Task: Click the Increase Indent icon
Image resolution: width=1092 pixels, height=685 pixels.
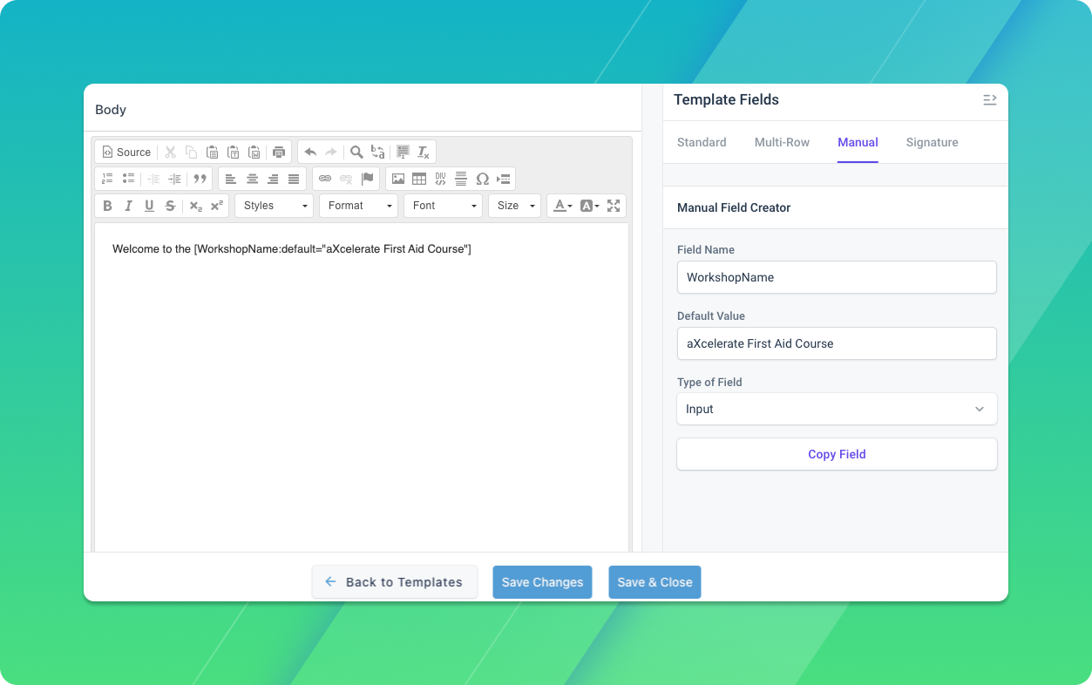Action: (x=174, y=179)
